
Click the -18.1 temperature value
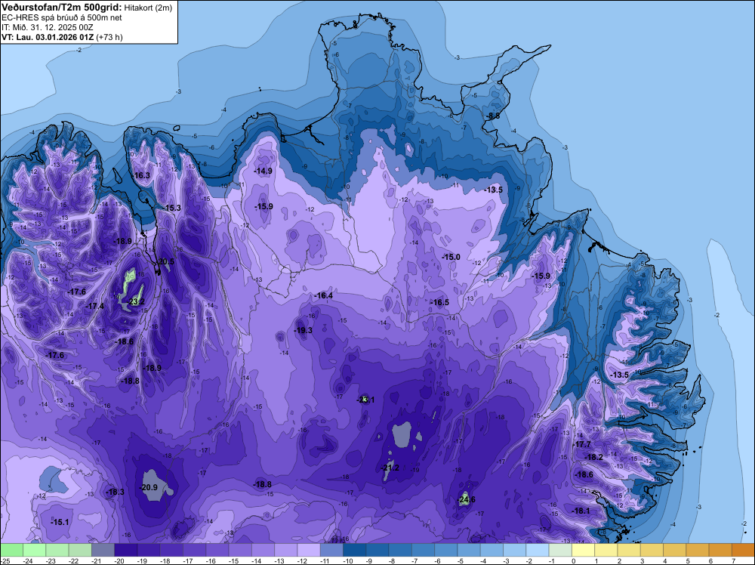(580, 511)
